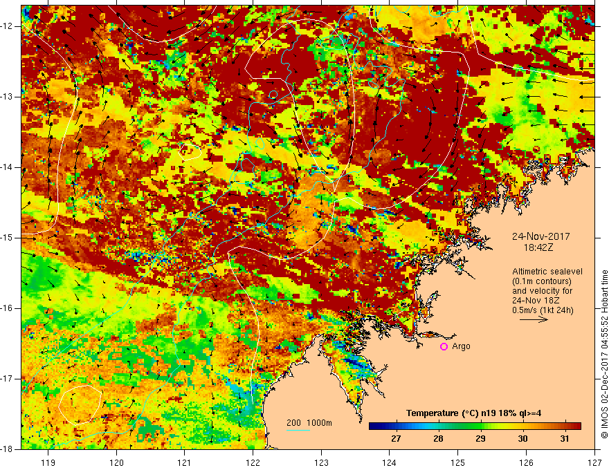The image size is (609, 470).
Task: Click the longitude label '125'
Action: point(458,462)
